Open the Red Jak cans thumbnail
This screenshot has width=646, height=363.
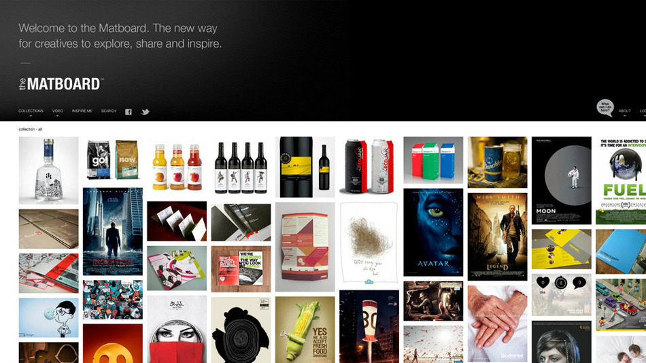point(369,167)
